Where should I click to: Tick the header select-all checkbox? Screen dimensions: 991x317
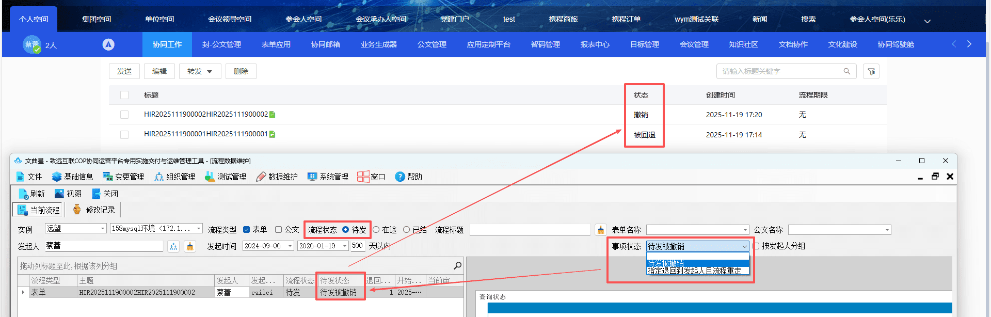(x=124, y=95)
